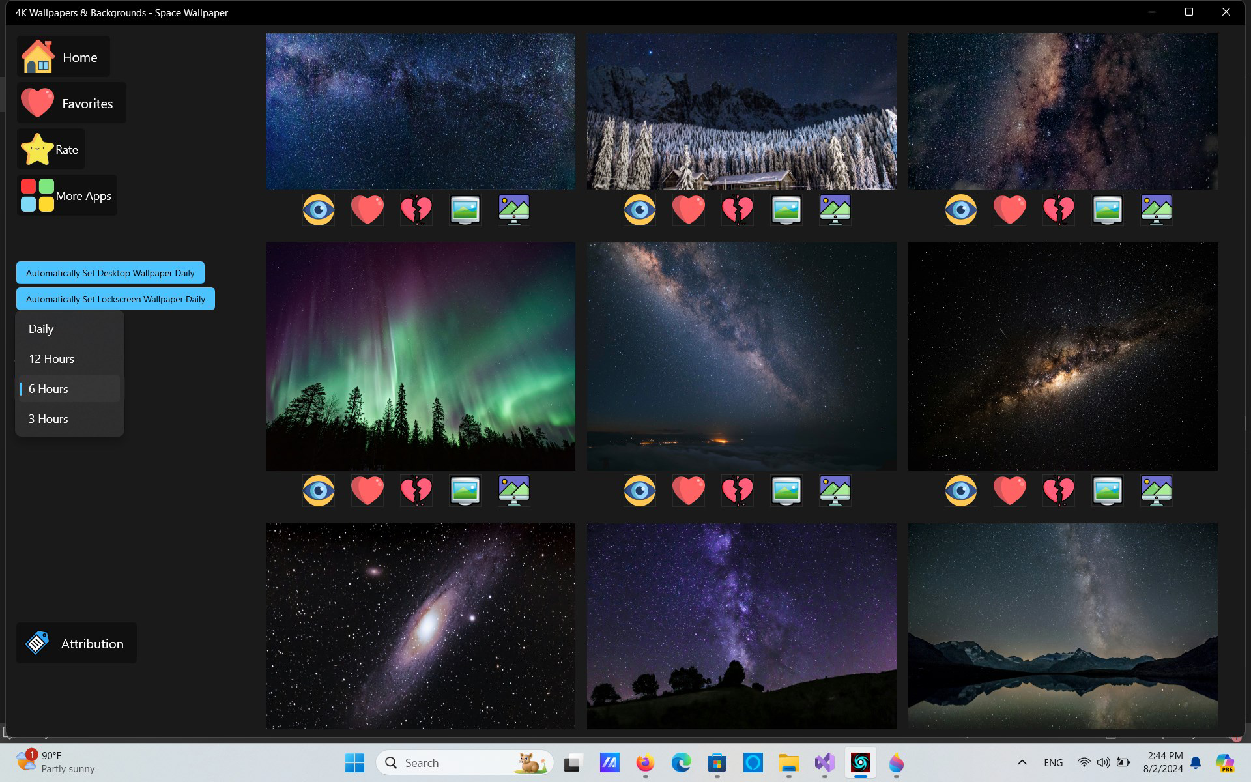Open the purple Milky Way hillside thumbnail
Image resolution: width=1251 pixels, height=782 pixels.
[x=741, y=626]
